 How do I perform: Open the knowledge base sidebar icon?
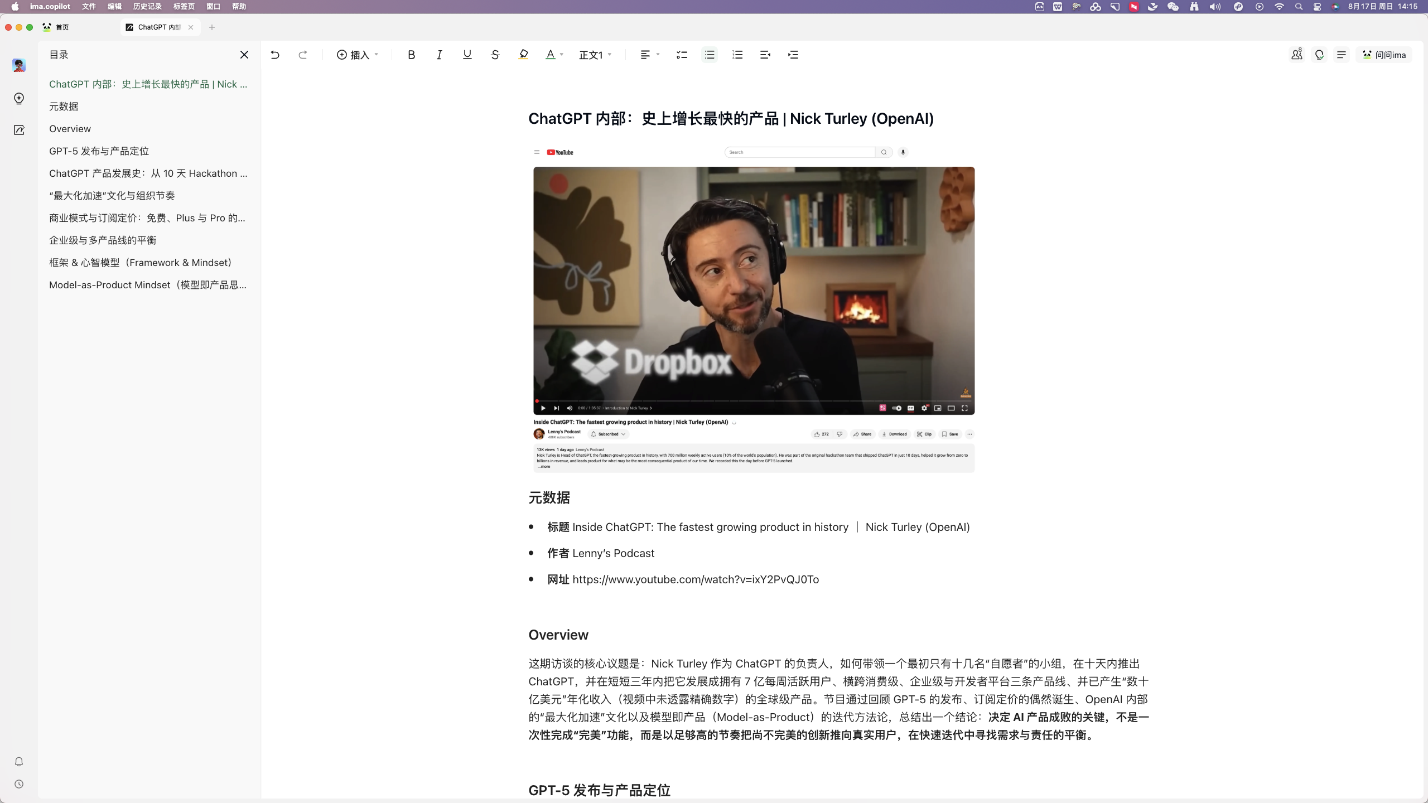19,99
